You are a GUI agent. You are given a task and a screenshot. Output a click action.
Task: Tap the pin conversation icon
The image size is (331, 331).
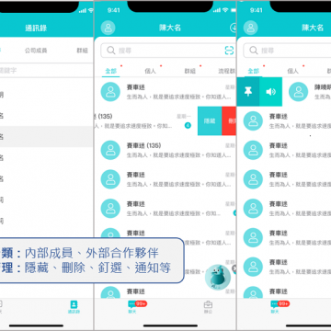pyautogui.click(x=248, y=92)
